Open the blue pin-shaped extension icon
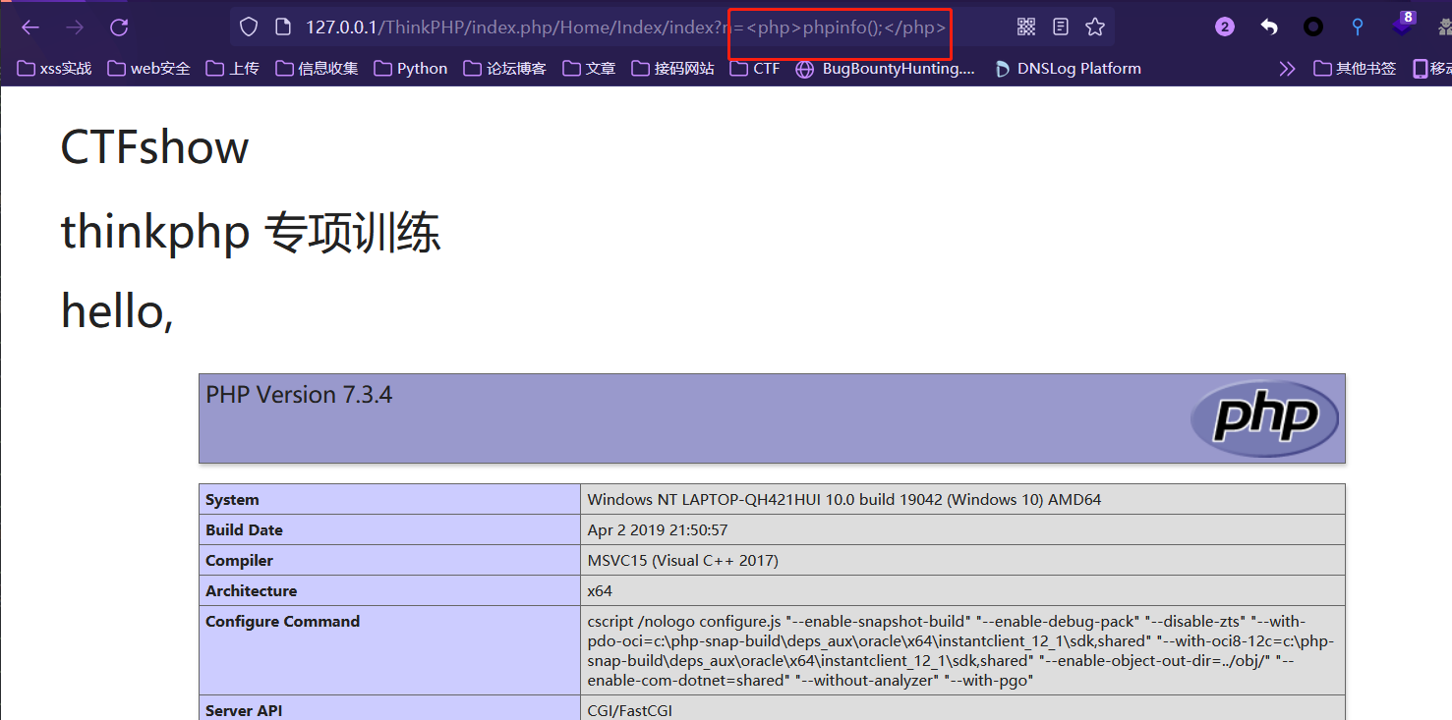Screen dimensions: 1452x720 point(1358,27)
